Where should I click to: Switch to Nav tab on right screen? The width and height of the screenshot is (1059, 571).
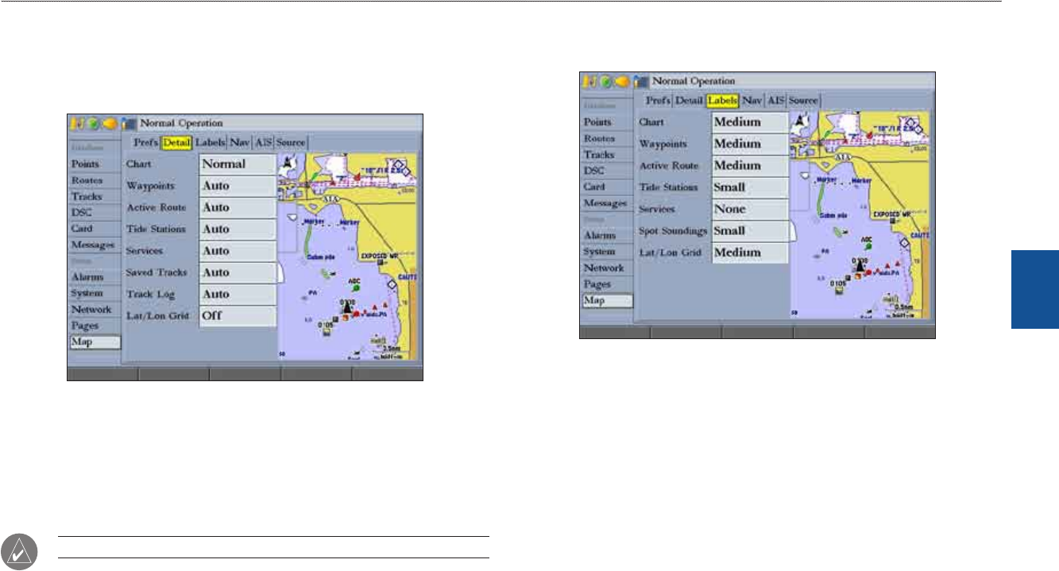[x=752, y=100]
